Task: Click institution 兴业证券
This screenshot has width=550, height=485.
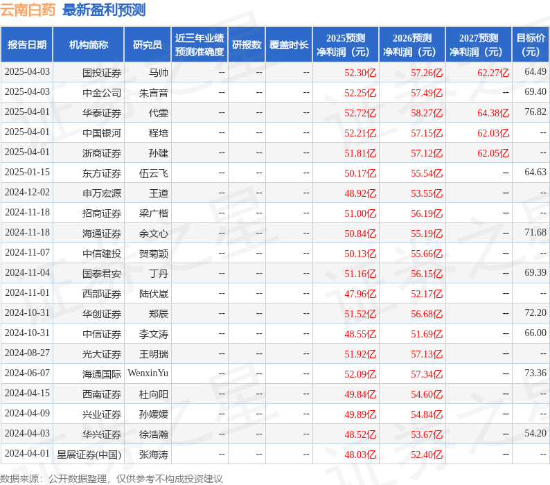Action: [102, 414]
